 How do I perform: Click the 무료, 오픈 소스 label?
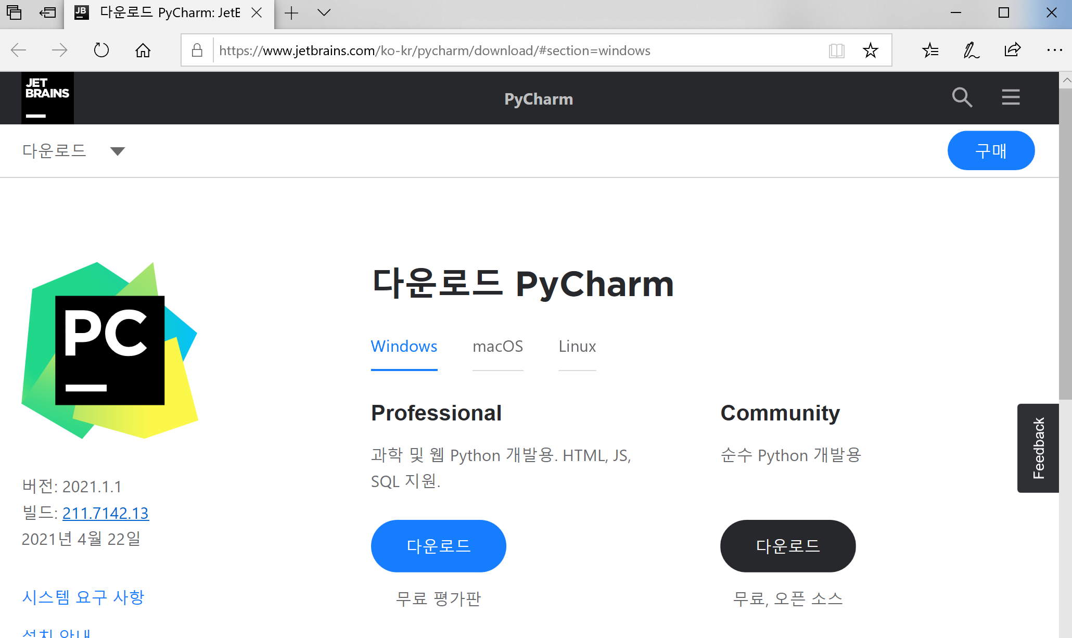pos(788,599)
